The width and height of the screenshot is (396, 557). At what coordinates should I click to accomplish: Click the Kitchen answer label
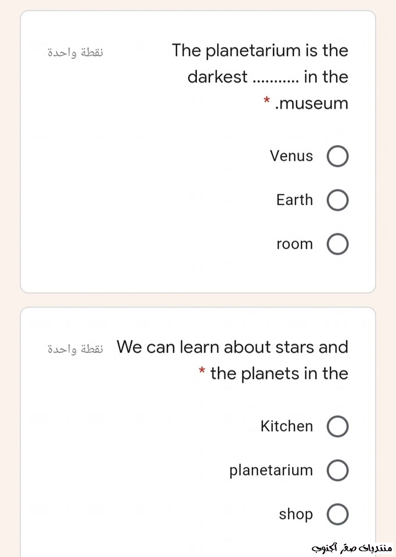[x=287, y=426]
